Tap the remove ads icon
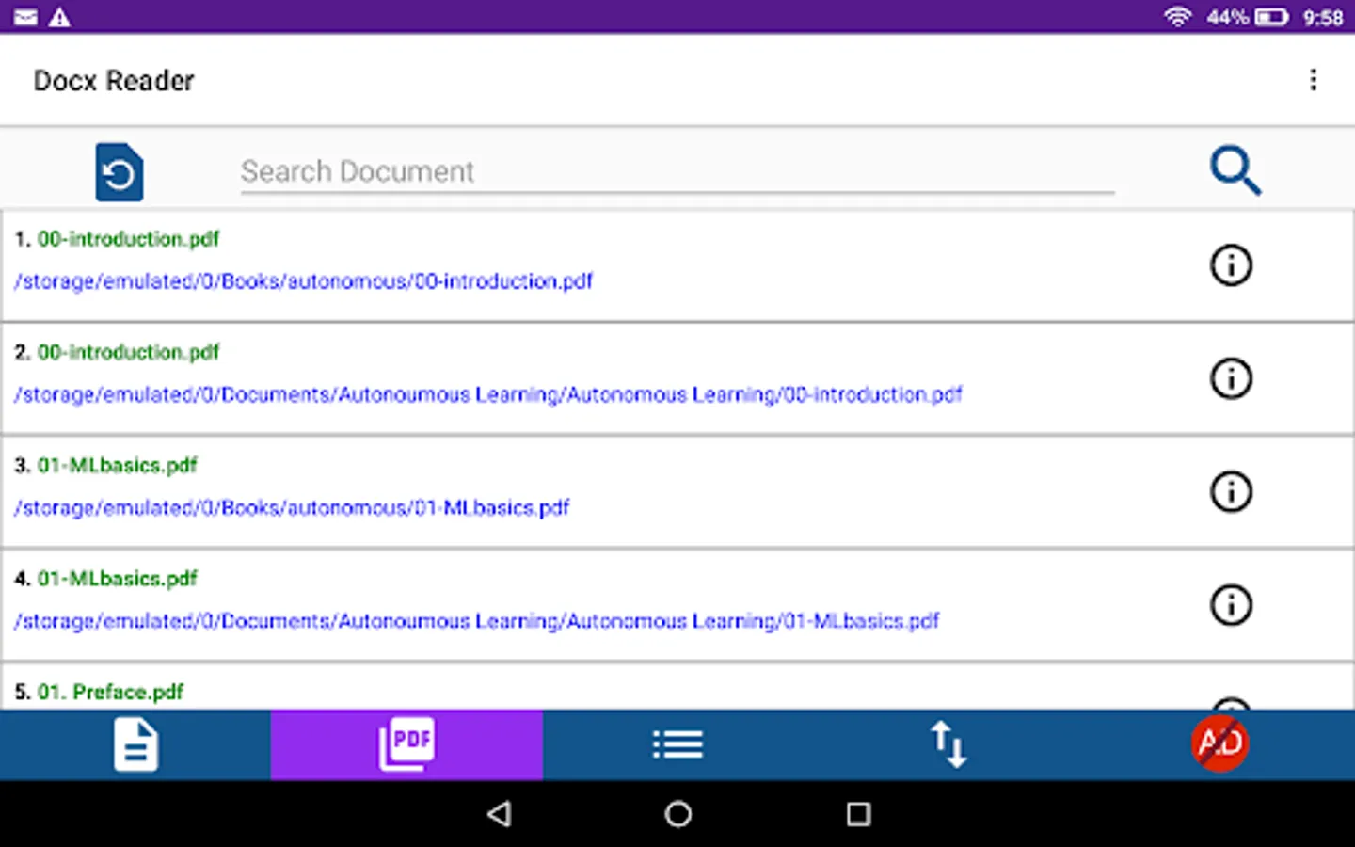Image resolution: width=1355 pixels, height=847 pixels. pos(1219,744)
